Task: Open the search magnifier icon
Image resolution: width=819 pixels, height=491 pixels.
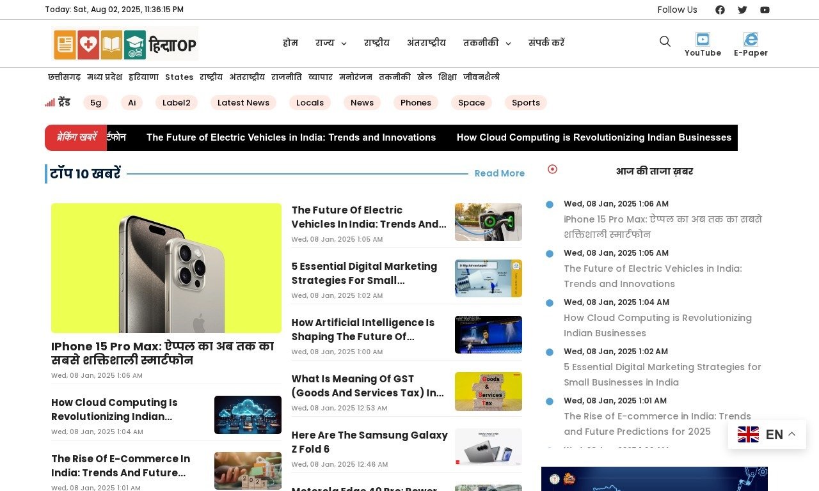Action: (665, 41)
